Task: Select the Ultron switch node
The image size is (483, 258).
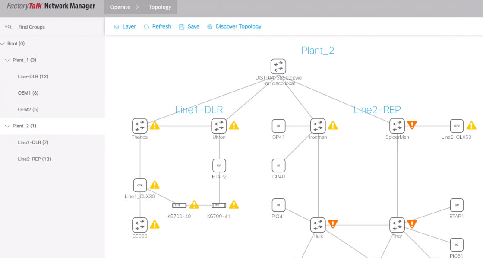Action: click(219, 126)
